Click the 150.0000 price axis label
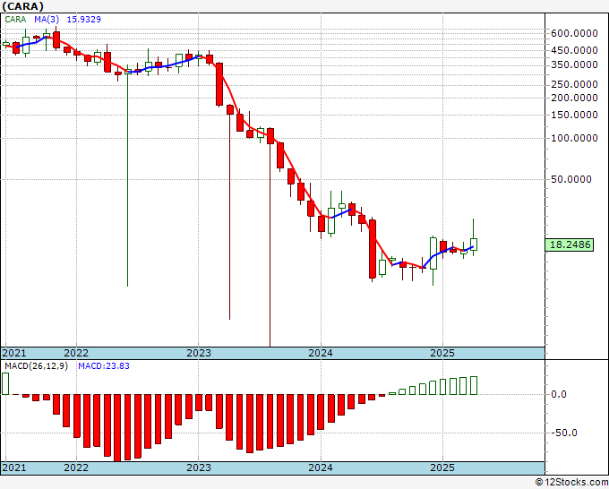This screenshot has width=609, height=489. (x=574, y=115)
